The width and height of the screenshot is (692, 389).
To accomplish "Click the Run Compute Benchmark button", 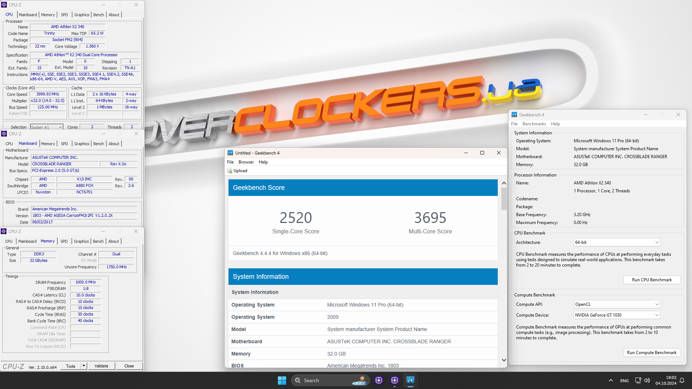I will click(x=652, y=353).
